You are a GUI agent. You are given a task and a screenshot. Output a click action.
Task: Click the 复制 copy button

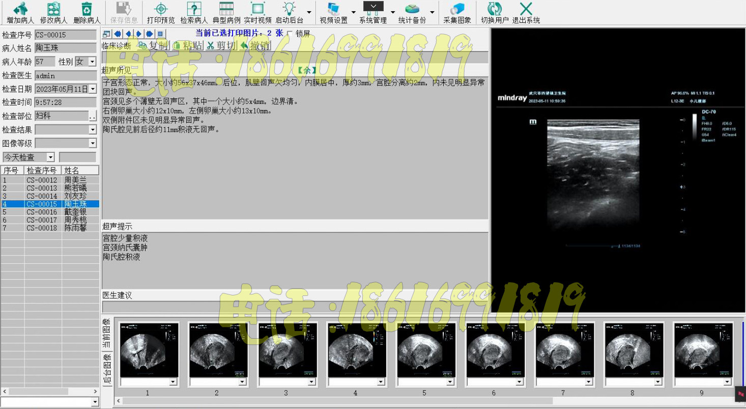pos(153,45)
